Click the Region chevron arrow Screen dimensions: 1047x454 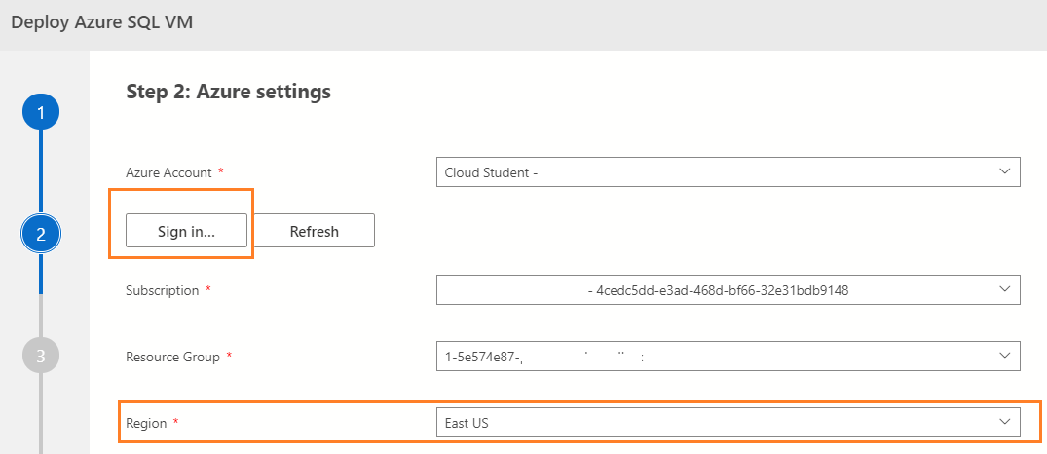1005,422
